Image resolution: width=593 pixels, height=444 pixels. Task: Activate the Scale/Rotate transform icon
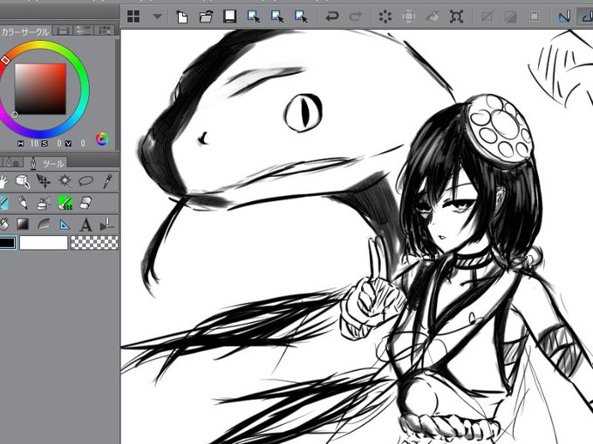coord(456,17)
